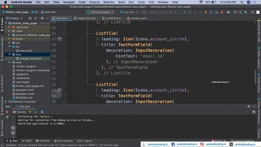Toggle scroll-to-end icon in console sidebar

[x=13, y=133]
